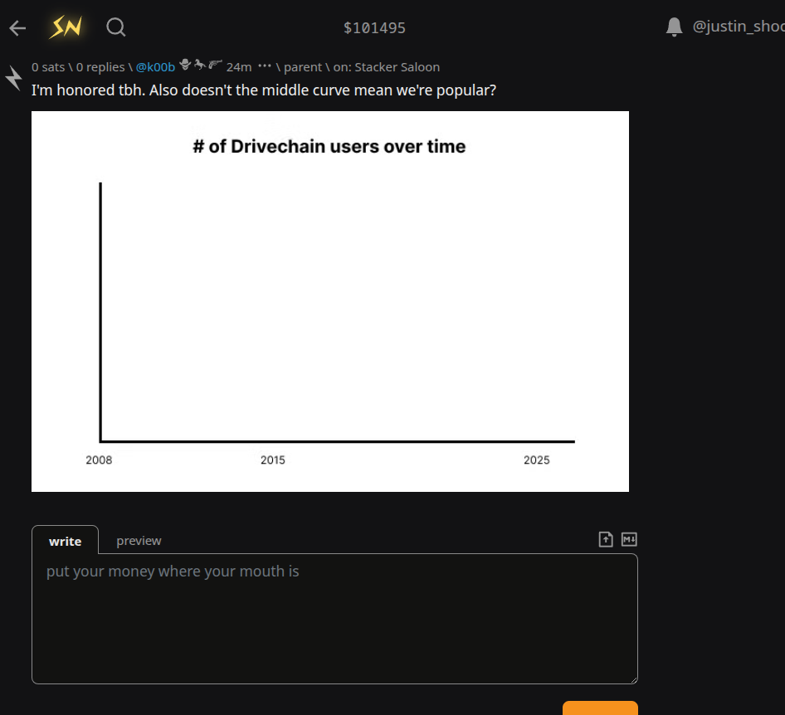The height and width of the screenshot is (715, 785).
Task: Click the Markdown help icon
Action: pos(629,540)
